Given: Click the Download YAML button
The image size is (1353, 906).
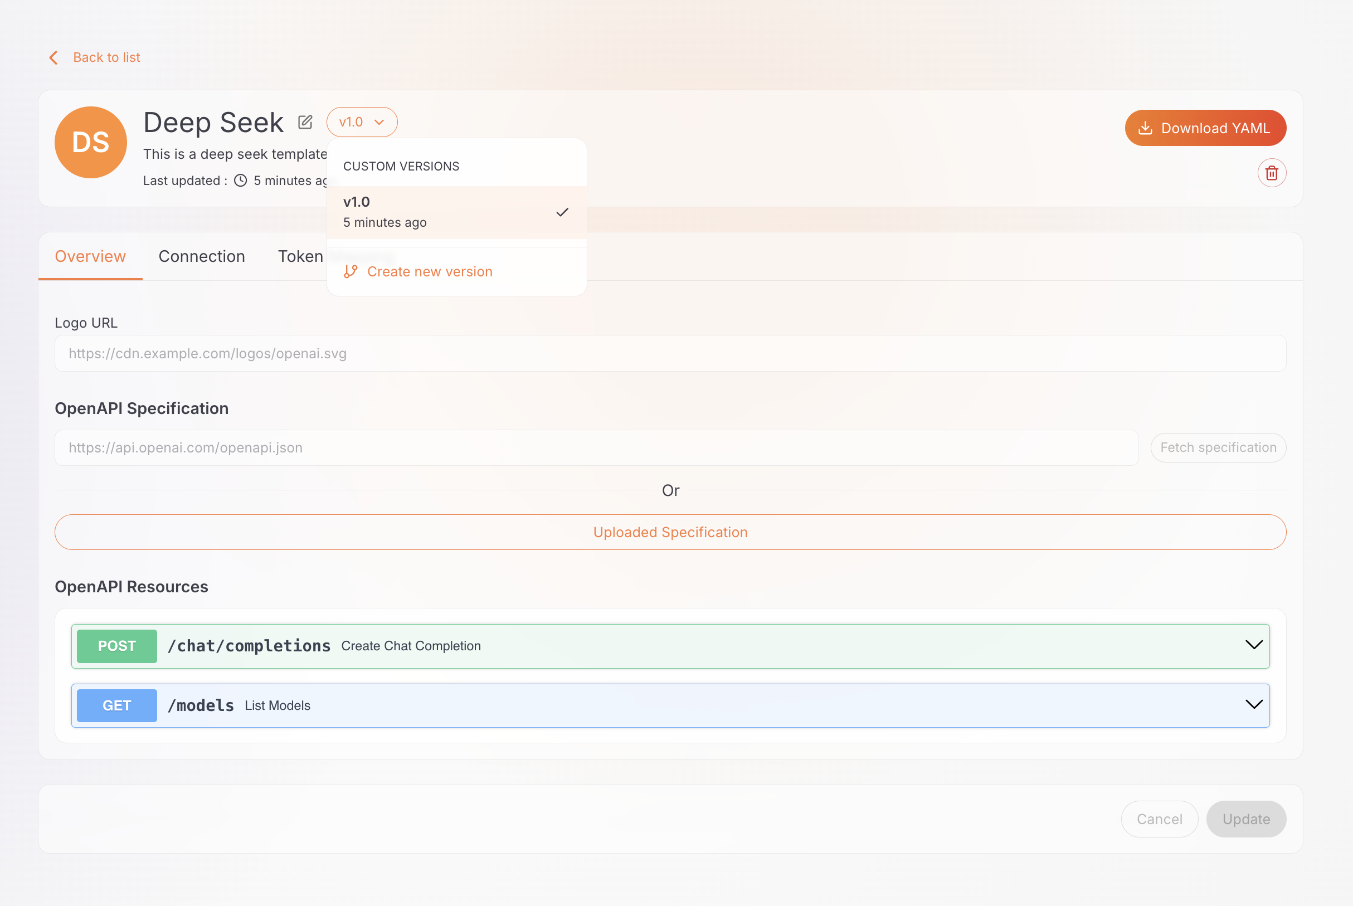Looking at the screenshot, I should pos(1205,128).
